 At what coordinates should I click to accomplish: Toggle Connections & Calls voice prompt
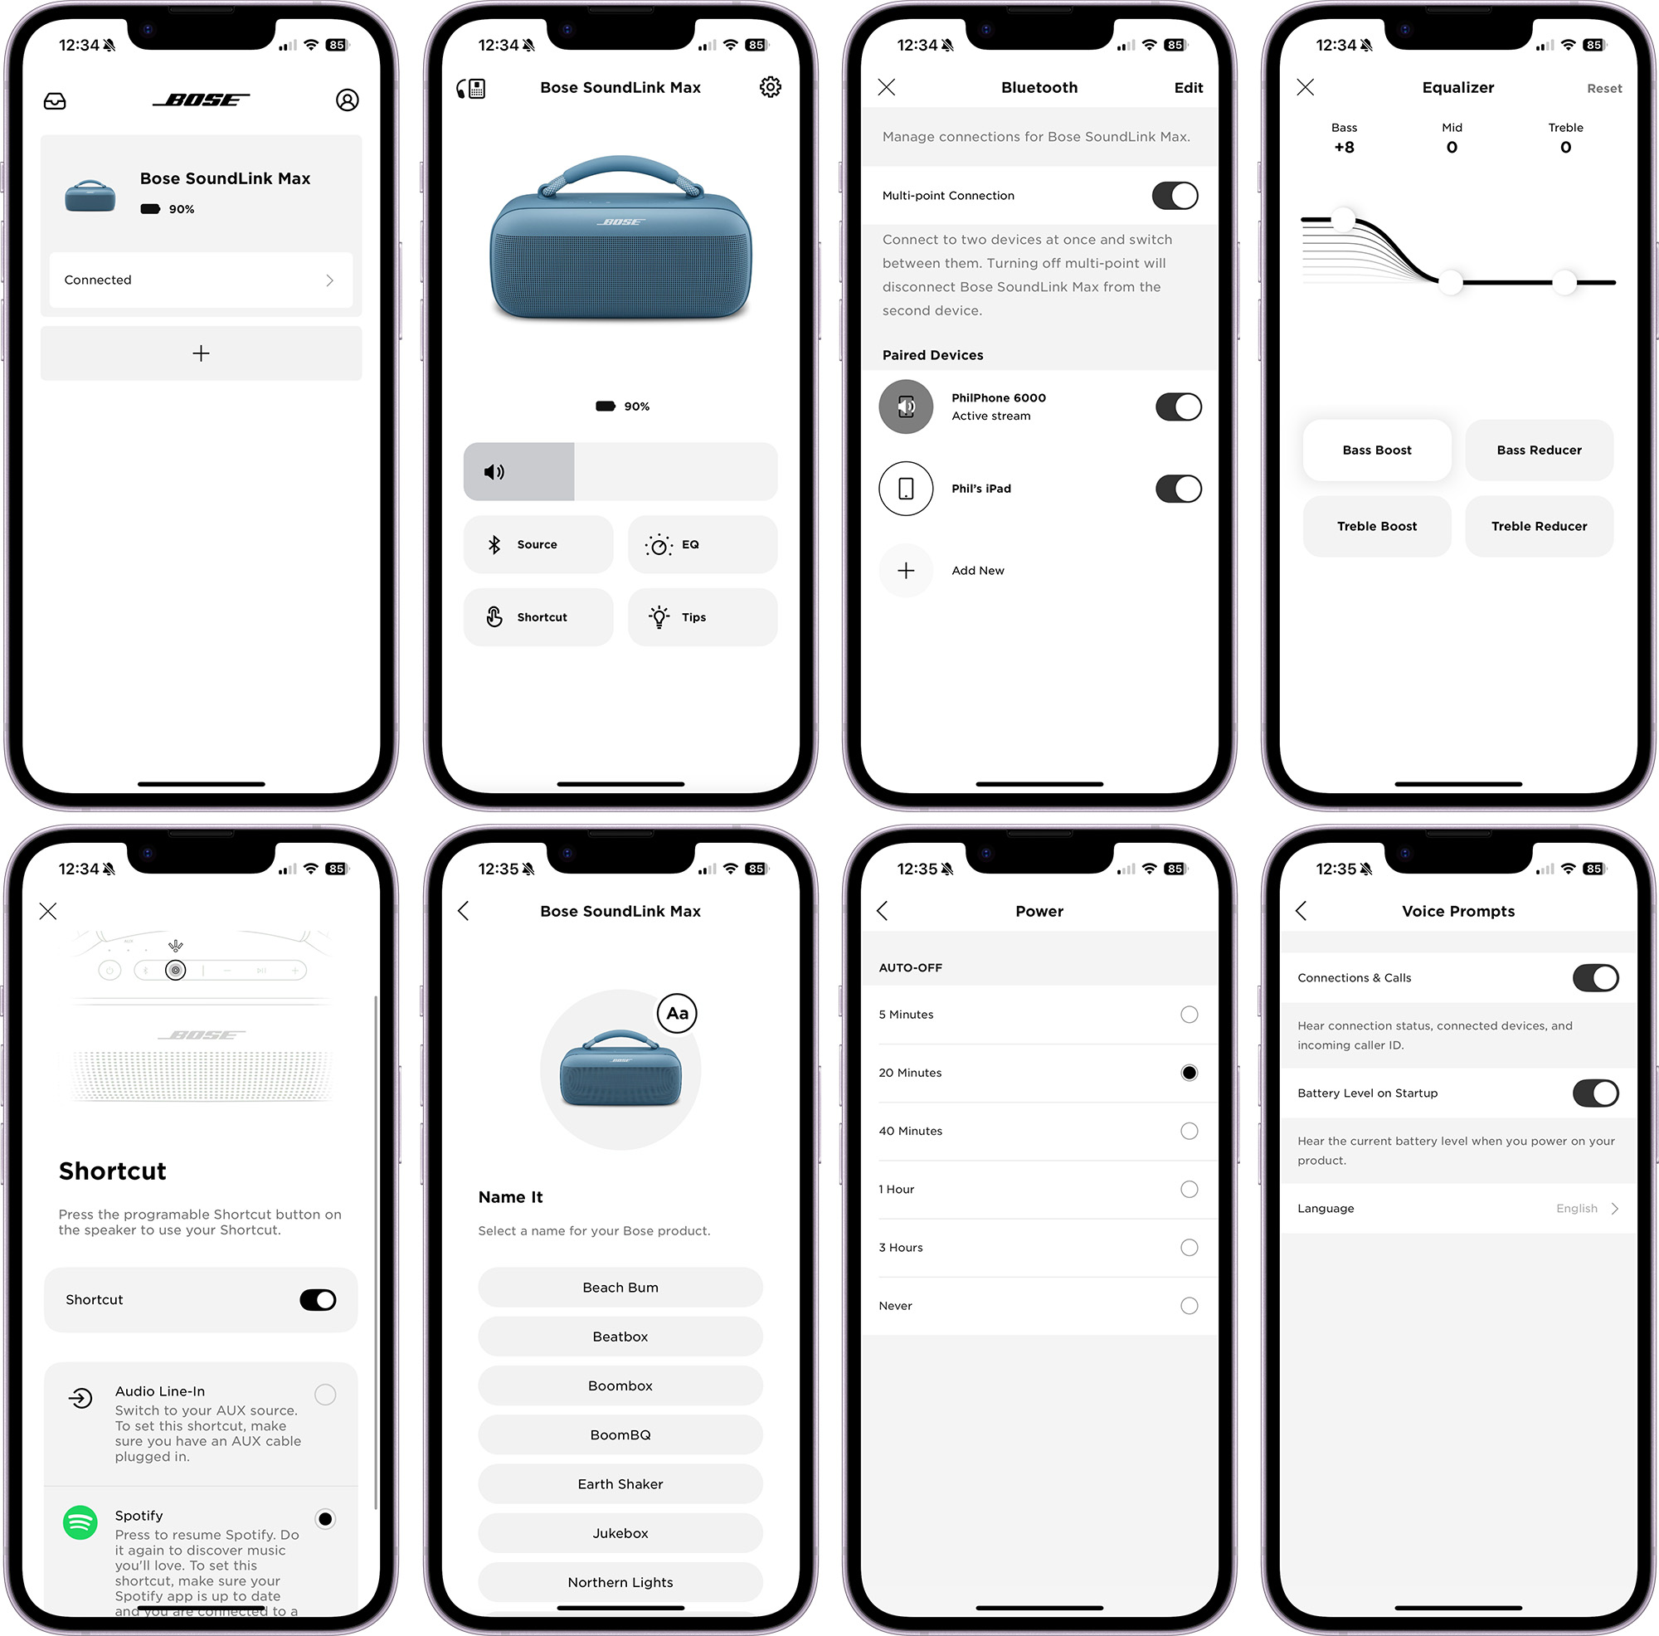click(1599, 978)
